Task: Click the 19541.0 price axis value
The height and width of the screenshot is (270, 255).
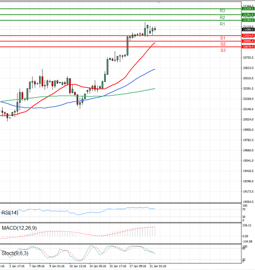Action: tap(248, 161)
